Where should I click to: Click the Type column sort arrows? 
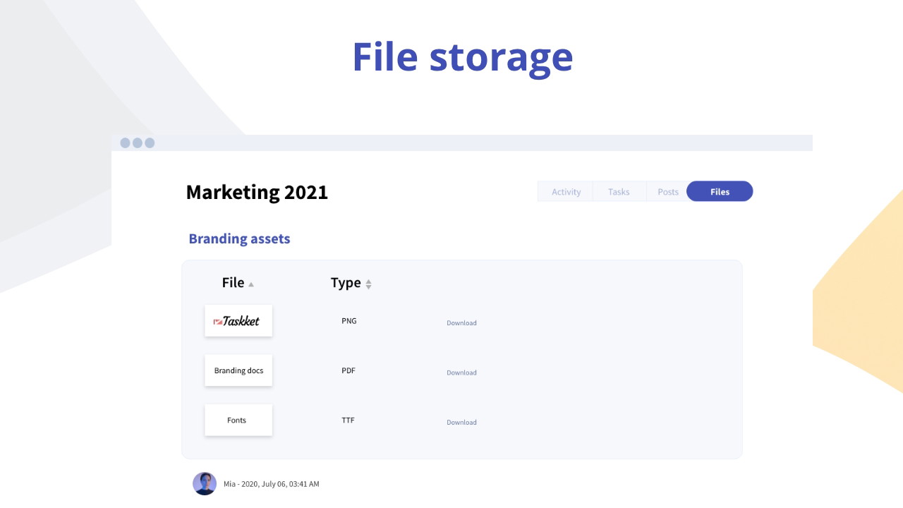(x=368, y=284)
